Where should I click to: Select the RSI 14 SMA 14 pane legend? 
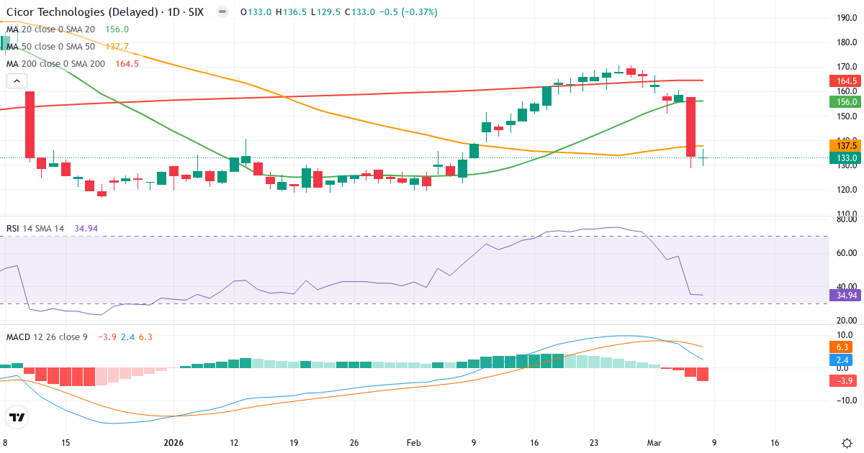coord(35,226)
